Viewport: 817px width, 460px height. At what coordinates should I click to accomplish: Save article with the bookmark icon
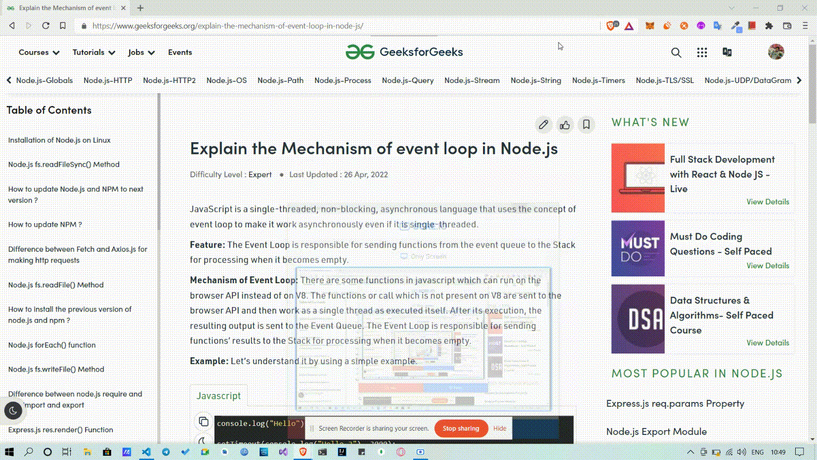coord(586,125)
